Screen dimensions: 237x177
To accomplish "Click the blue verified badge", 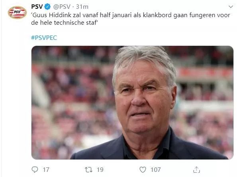I will (48, 7).
